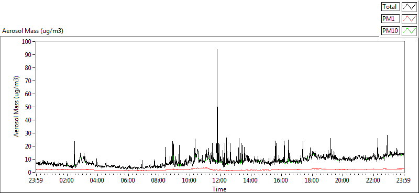
Task: Click the Aerosol Mass (ug/m3) chart title
Action: (x=32, y=31)
